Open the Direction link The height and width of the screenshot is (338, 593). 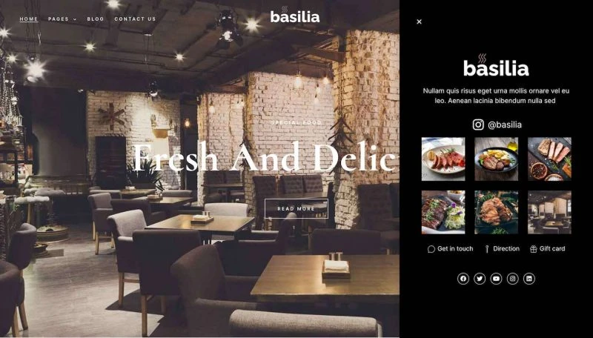click(502, 249)
